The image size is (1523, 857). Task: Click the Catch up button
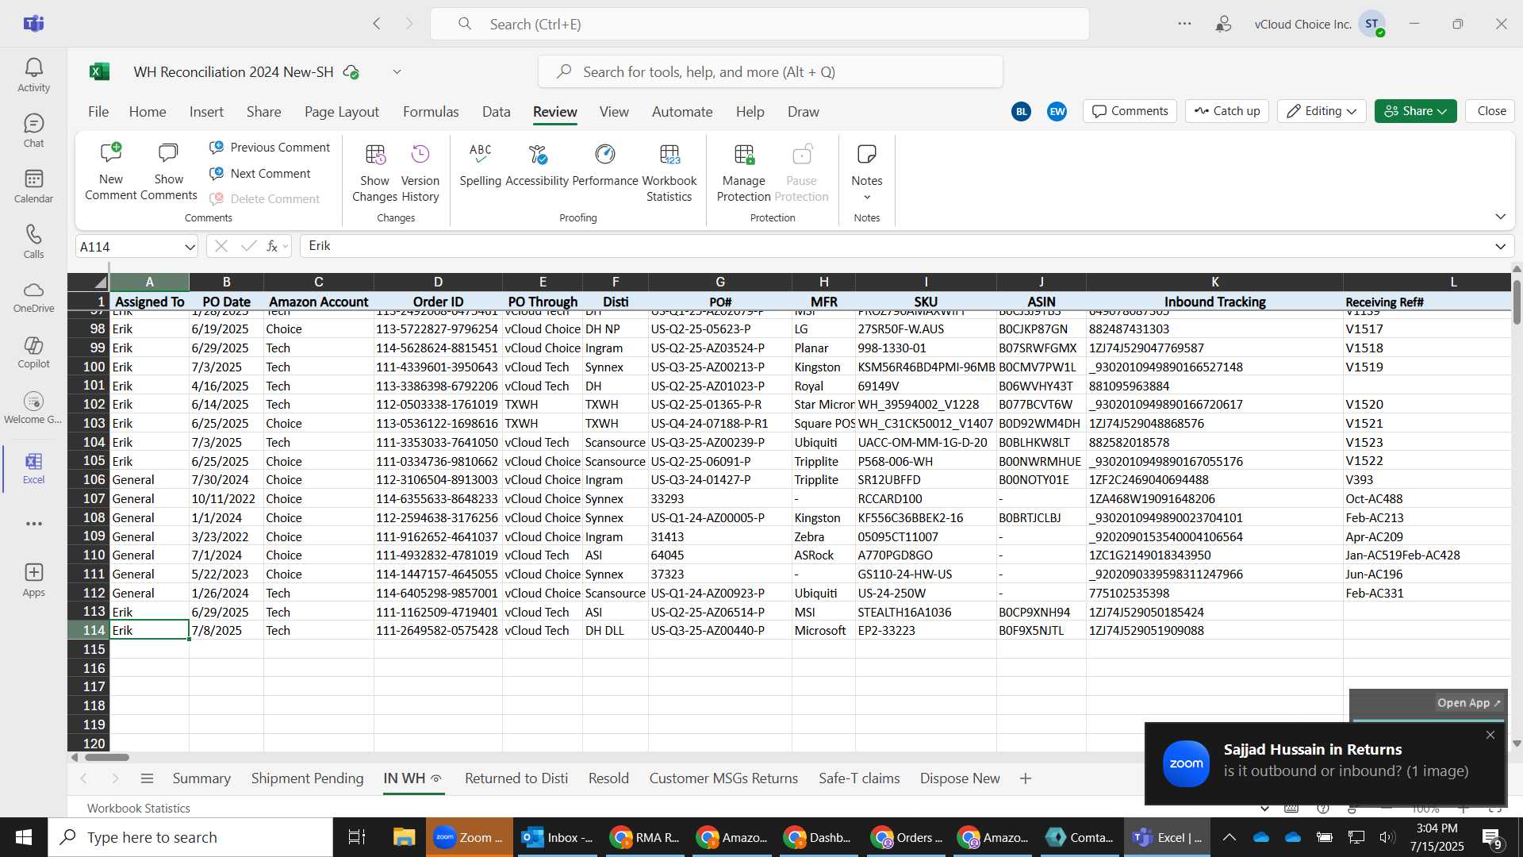coord(1227,111)
